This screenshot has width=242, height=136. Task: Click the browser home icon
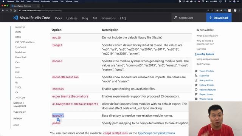coord(15,11)
